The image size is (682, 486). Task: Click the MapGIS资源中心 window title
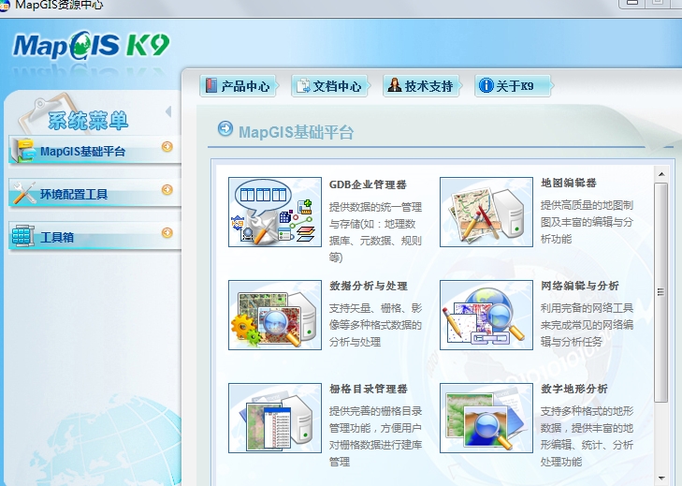click(x=59, y=6)
